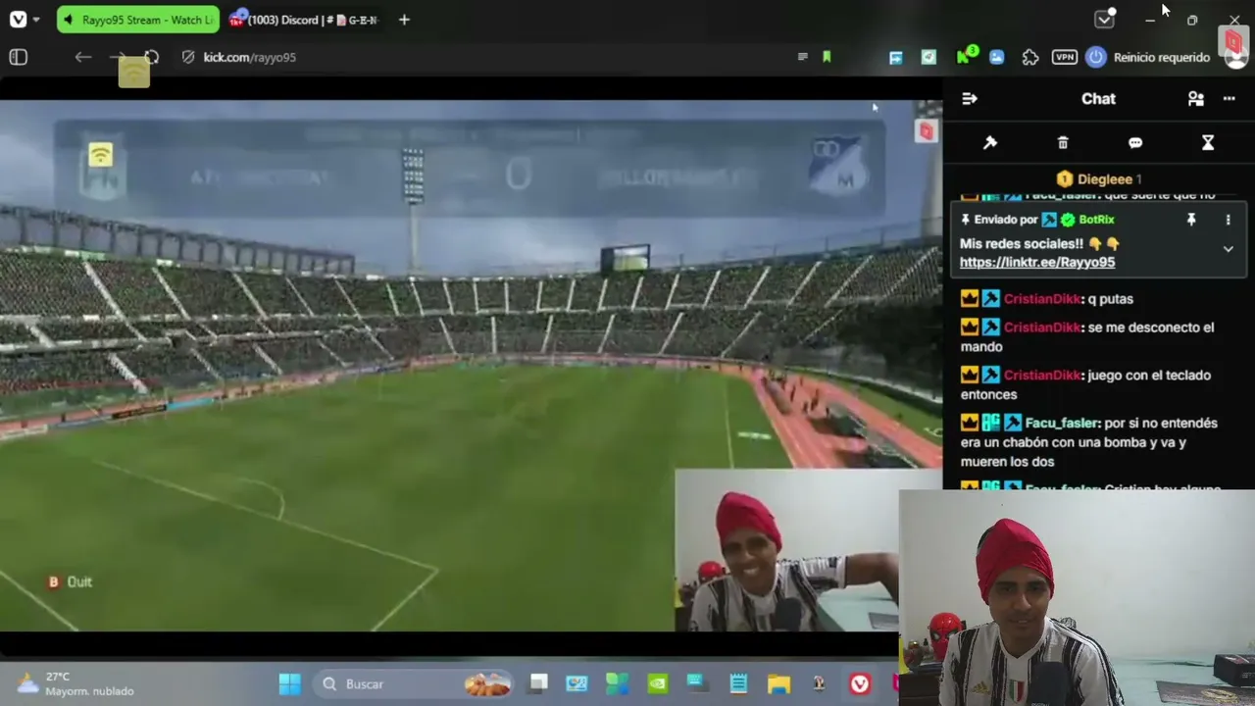Click CristianDikk username in 'q putas' message
The height and width of the screenshot is (706, 1255).
1042,299
